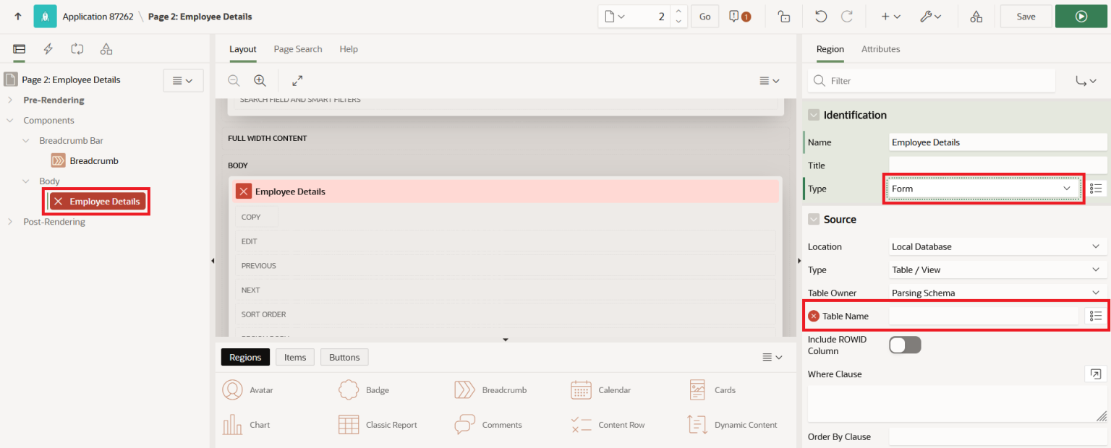Image resolution: width=1111 pixels, height=448 pixels.
Task: Zoom in on the page layout
Action: tap(260, 80)
